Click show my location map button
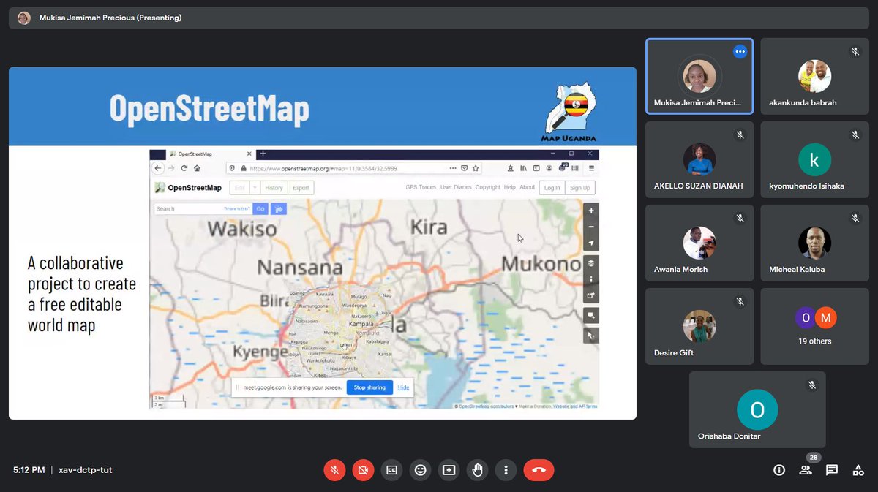Image resolution: width=878 pixels, height=492 pixels. (x=591, y=243)
